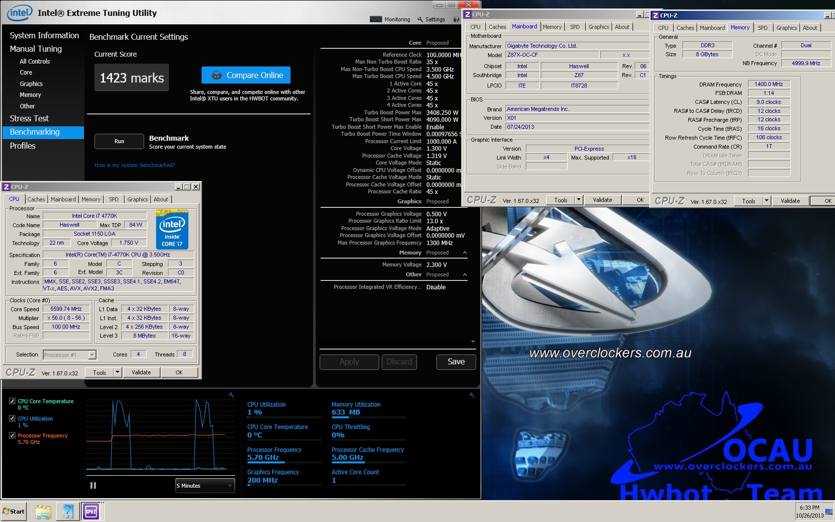Open the Windows Start button
This screenshot has height=522, width=835.
coord(14,511)
